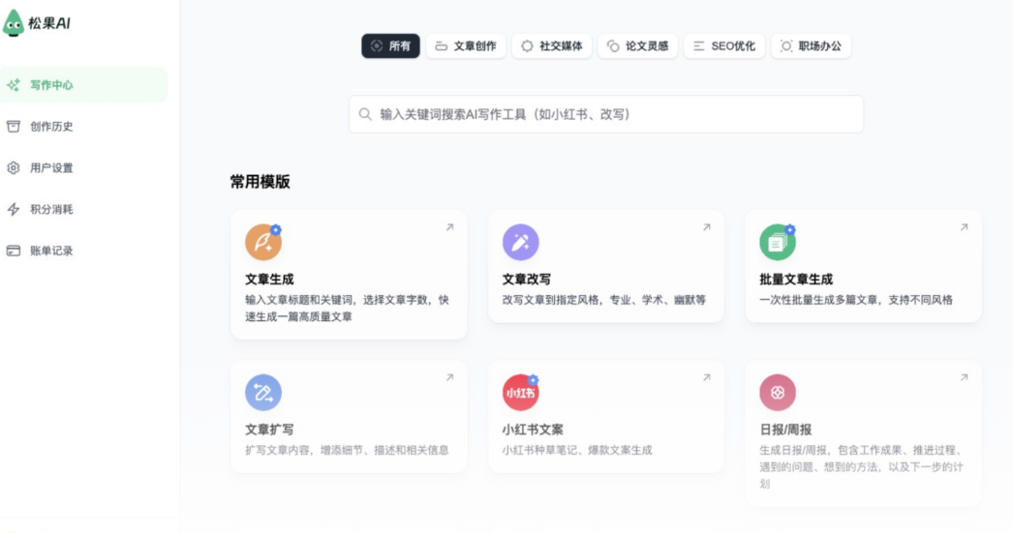Open the arrow link on 批量文章生成 card
This screenshot has width=1013, height=533.
(x=964, y=227)
